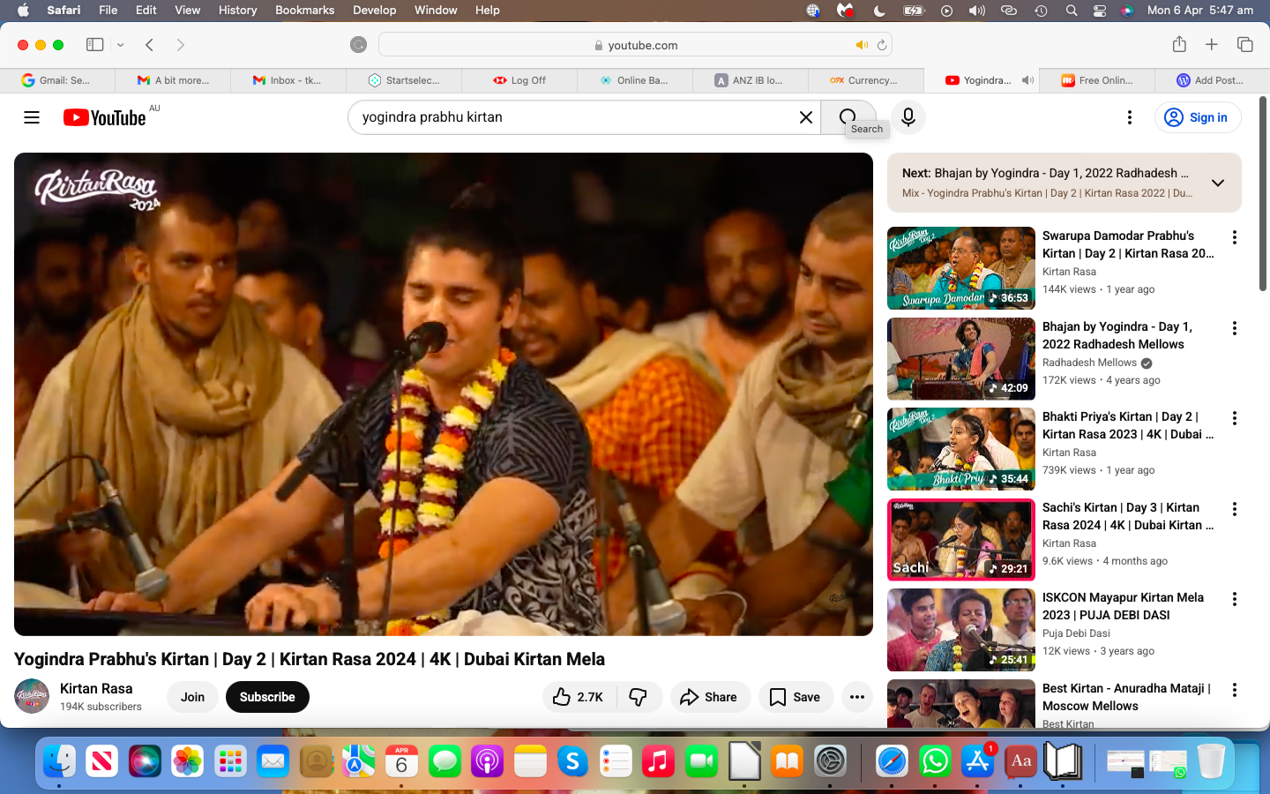The width and height of the screenshot is (1270, 794).
Task: Click the thumbs-down dislike button
Action: pyautogui.click(x=639, y=697)
